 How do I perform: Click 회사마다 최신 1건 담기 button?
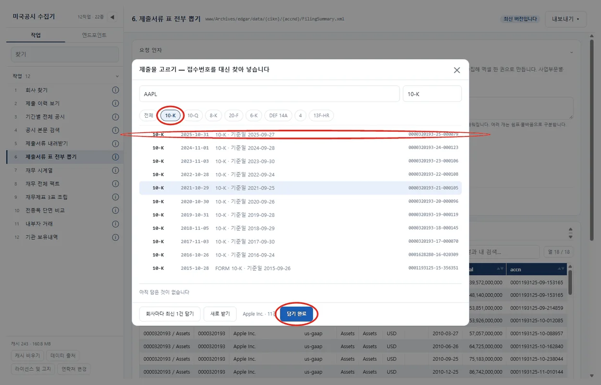coord(170,314)
